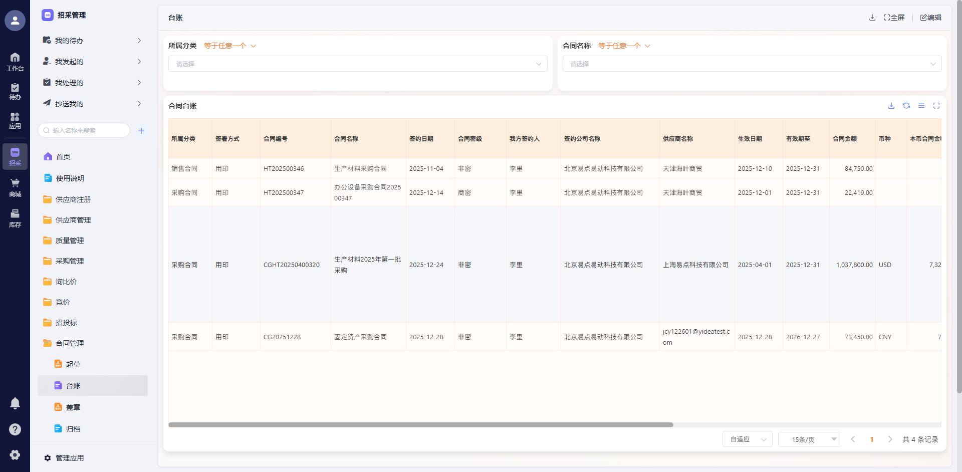This screenshot has height=472, width=962.
Task: Go to next page arrow
Action: [x=890, y=439]
